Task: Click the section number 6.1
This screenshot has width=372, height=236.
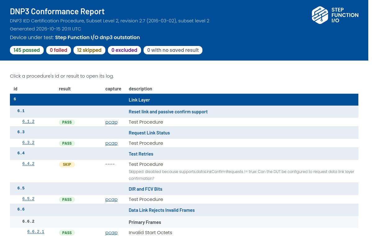Action: click(21, 111)
